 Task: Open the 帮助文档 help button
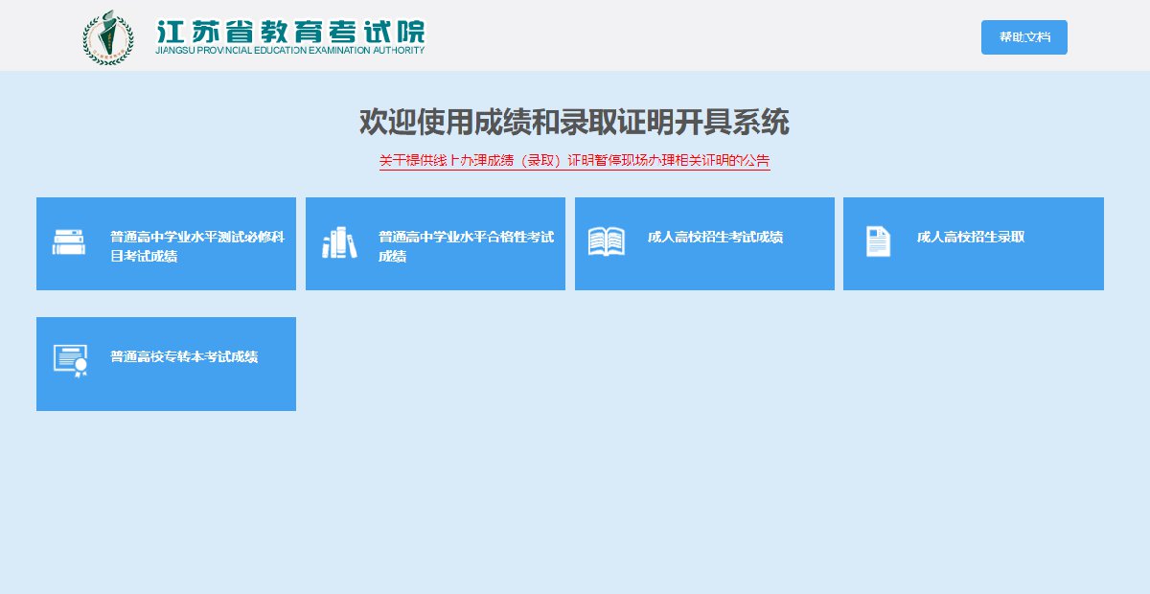click(1023, 37)
